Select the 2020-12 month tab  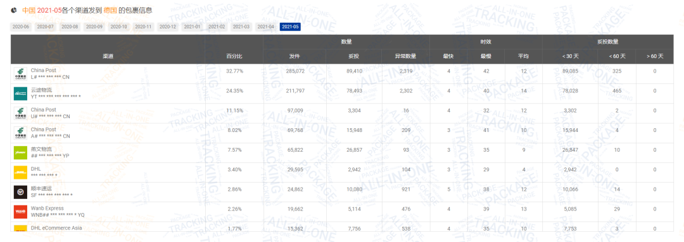[168, 27]
